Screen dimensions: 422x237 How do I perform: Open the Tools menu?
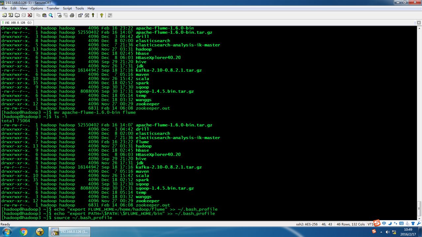tap(79, 8)
